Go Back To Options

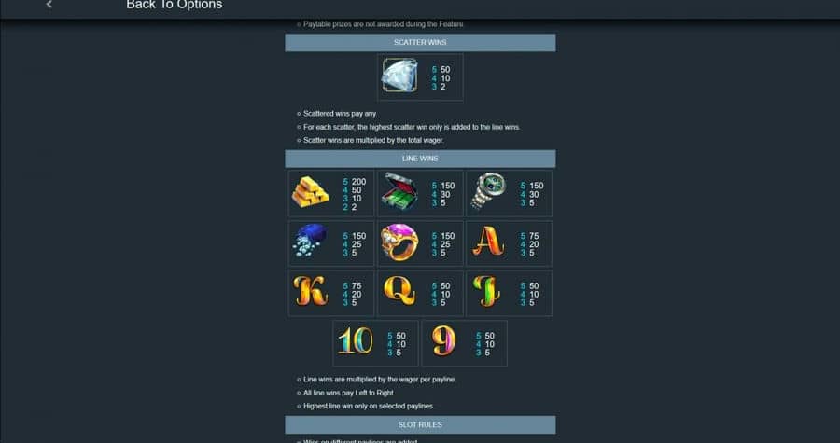(175, 5)
